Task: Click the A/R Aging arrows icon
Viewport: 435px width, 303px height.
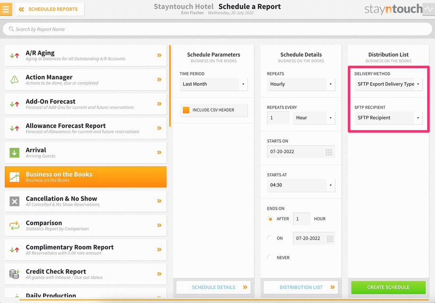Action: tap(15, 55)
